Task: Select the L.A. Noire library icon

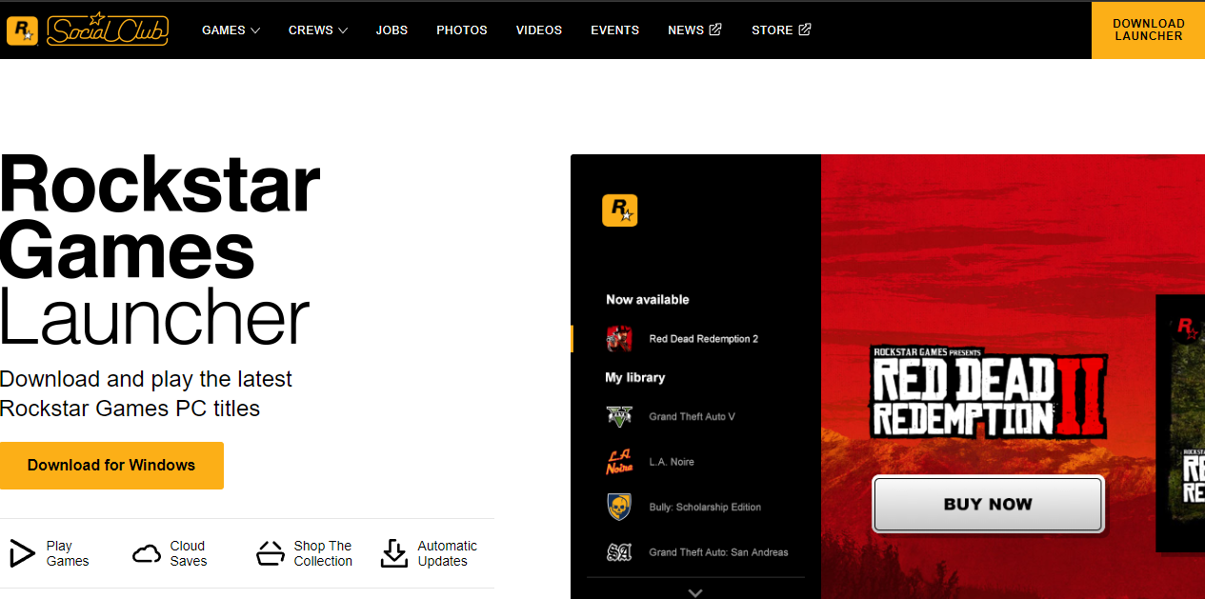Action: 619,461
